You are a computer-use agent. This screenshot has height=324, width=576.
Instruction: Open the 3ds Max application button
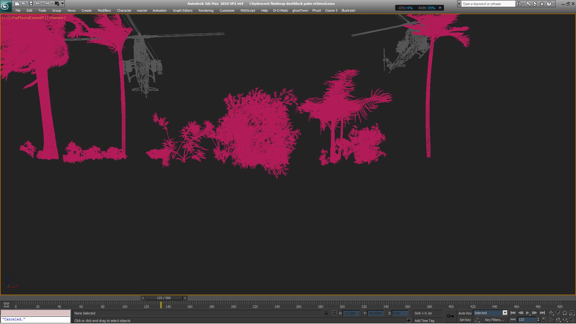(x=5, y=5)
